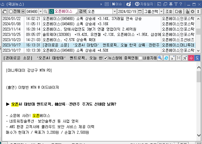Select the highlighted [경이로운 소문] news row
Viewport: 202px width, 144px height.
[99, 45]
